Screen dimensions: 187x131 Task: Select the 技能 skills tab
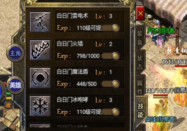(141, 110)
